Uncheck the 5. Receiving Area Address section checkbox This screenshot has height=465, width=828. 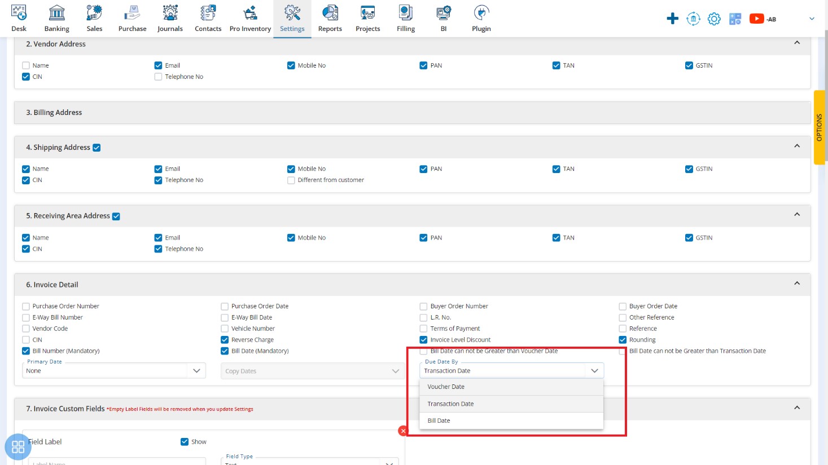click(x=116, y=216)
